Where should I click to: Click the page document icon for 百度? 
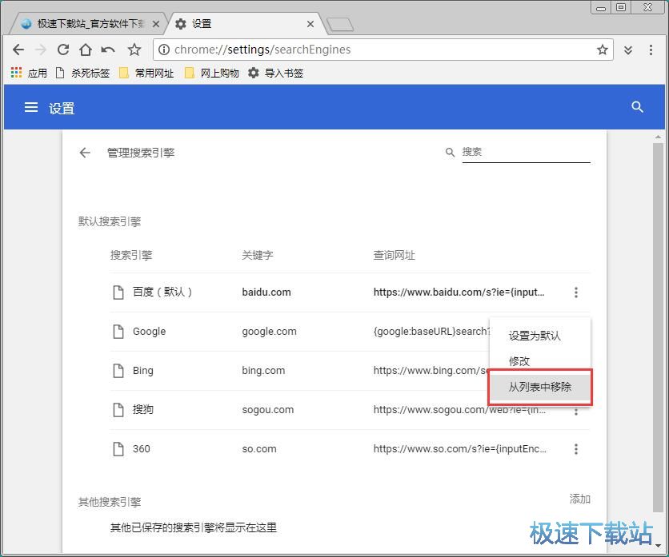(x=118, y=292)
